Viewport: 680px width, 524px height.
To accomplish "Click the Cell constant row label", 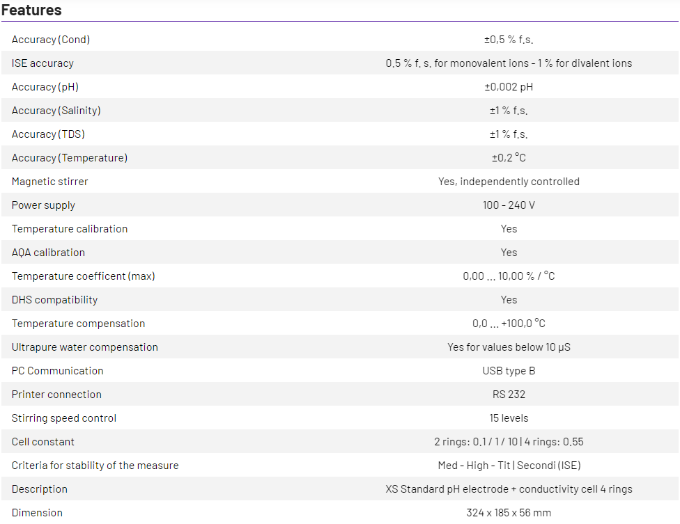I will 43,442.
